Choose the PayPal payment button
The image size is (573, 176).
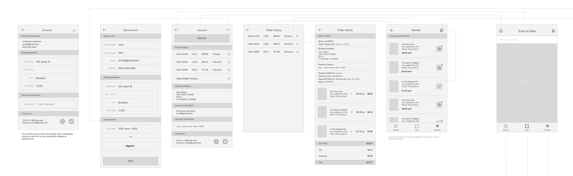click(x=130, y=146)
